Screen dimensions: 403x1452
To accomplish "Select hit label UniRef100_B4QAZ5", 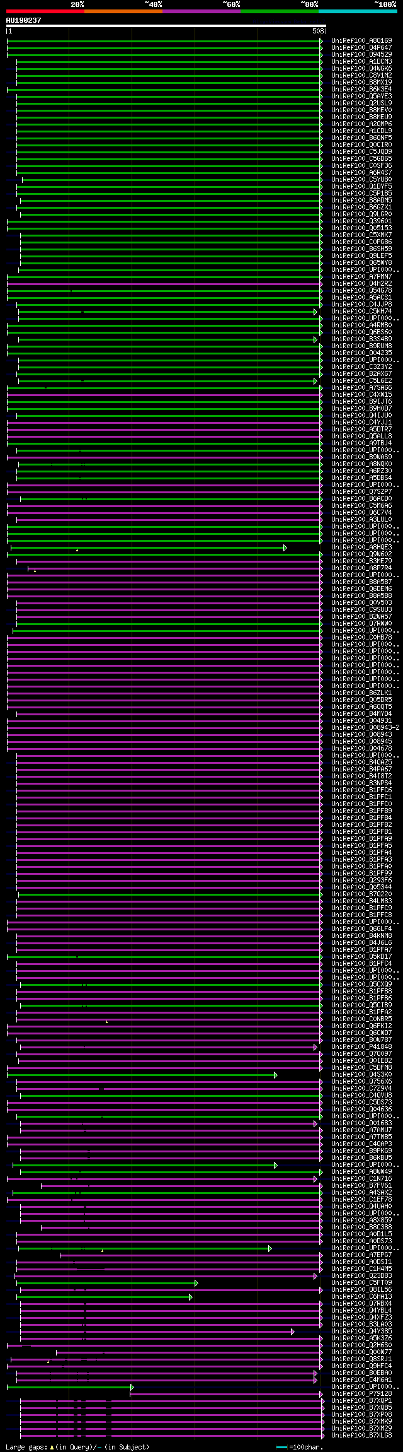I will (x=361, y=762).
